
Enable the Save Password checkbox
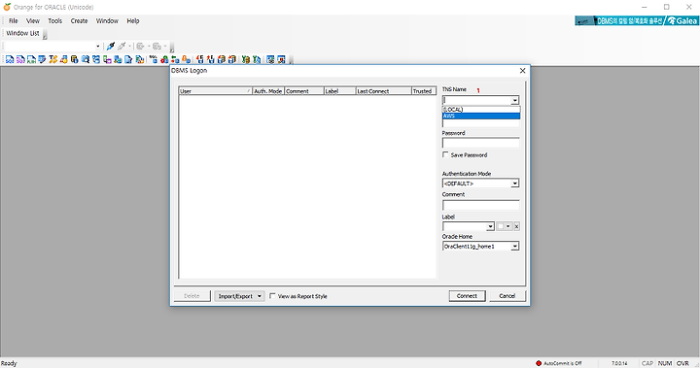[x=445, y=154]
